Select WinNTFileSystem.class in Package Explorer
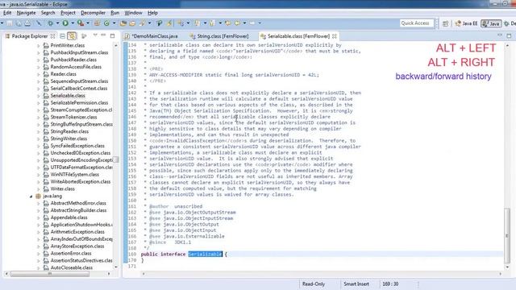Screen dimensions: 516x290 (75, 175)
